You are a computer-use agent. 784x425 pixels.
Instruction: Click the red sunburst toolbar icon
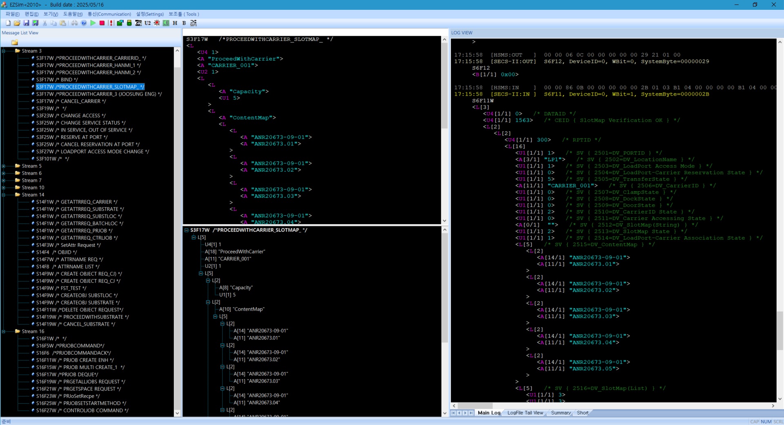(157, 23)
